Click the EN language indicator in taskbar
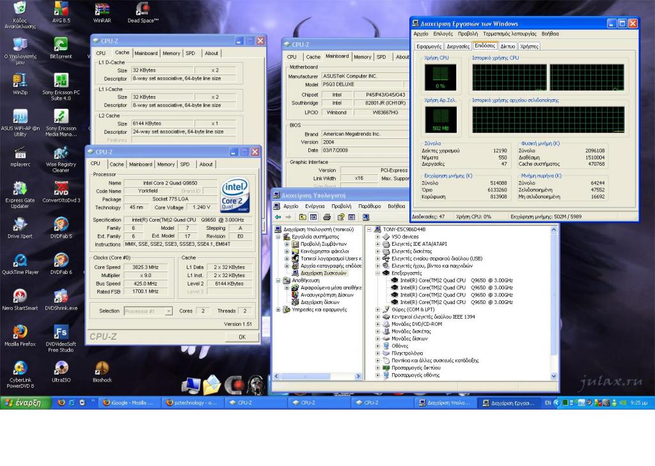The image size is (655, 466). (548, 403)
